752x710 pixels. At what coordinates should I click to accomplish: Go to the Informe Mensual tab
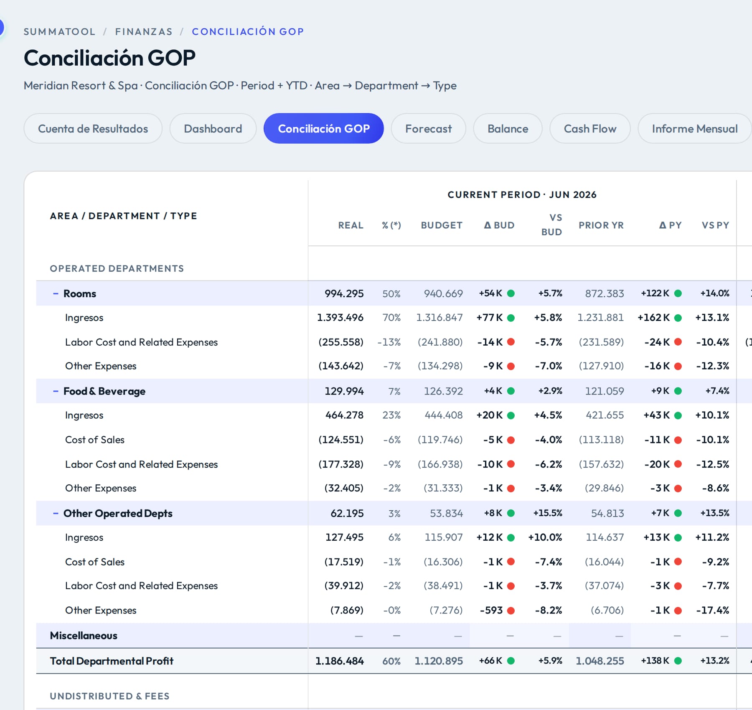pos(695,129)
